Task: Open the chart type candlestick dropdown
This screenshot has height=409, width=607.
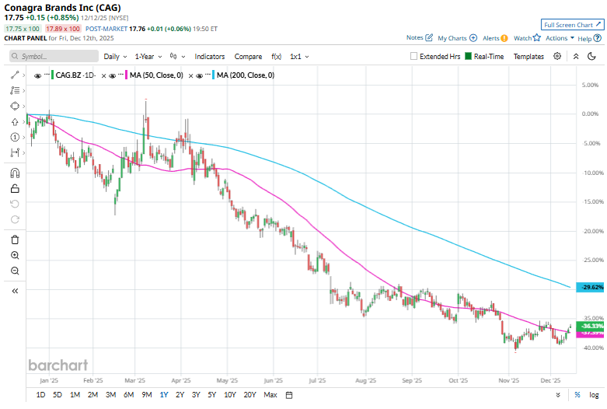Action: [x=177, y=57]
